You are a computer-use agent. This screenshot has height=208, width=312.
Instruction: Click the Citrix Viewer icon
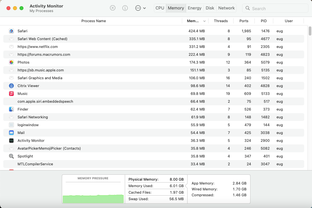11,86
